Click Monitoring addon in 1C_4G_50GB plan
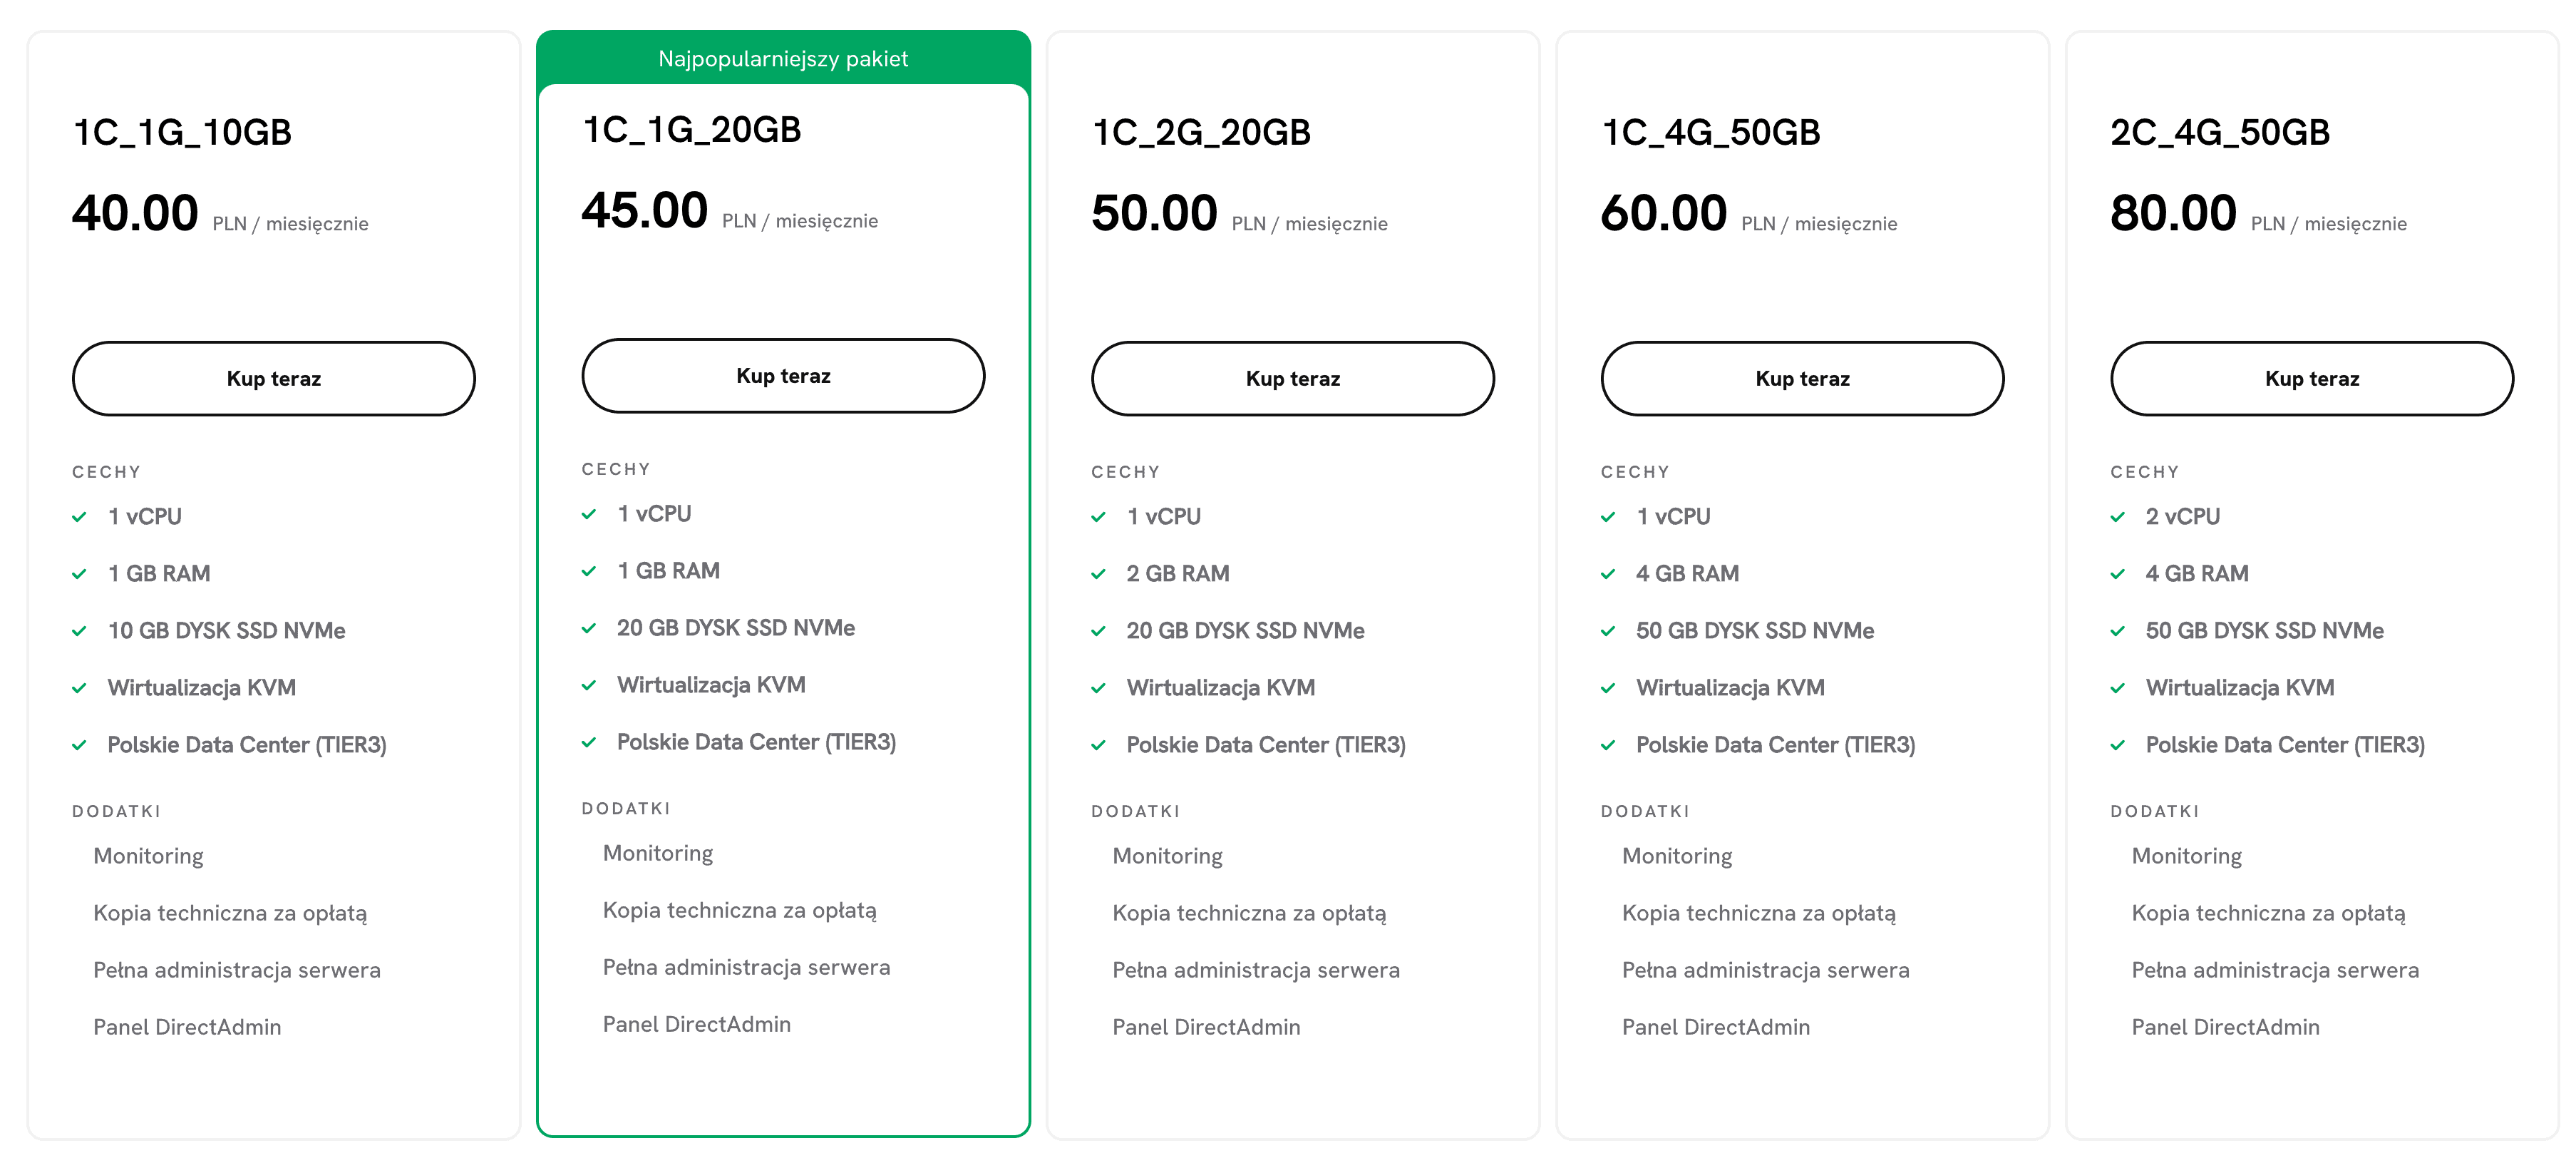 1677,856
